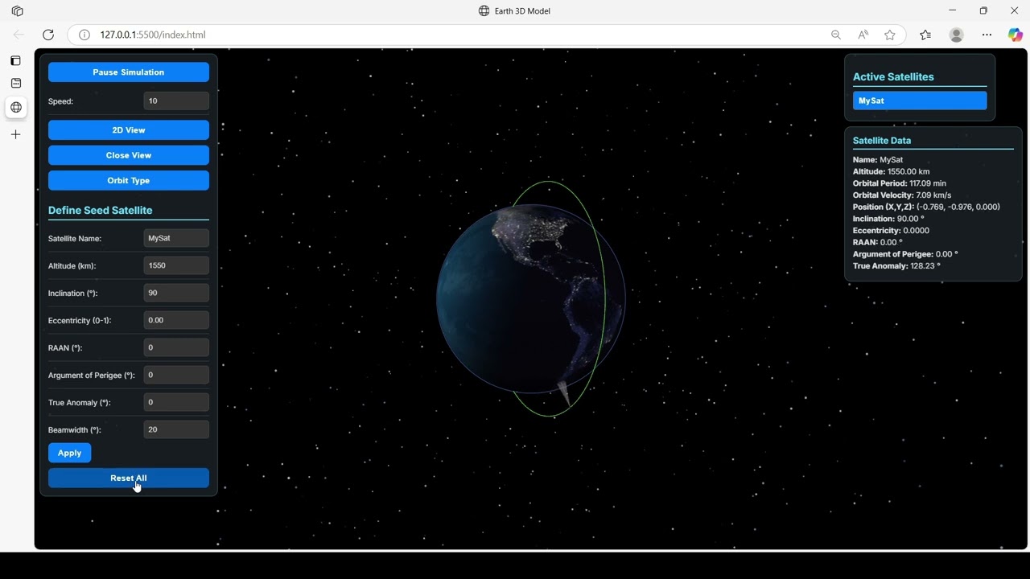Click 'Name: MySat' data row
The height and width of the screenshot is (579, 1030).
coord(878,160)
